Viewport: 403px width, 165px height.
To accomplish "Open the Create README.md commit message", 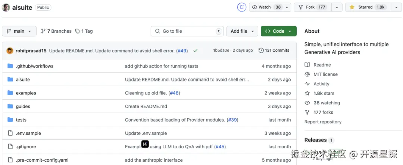I will click(146, 106).
